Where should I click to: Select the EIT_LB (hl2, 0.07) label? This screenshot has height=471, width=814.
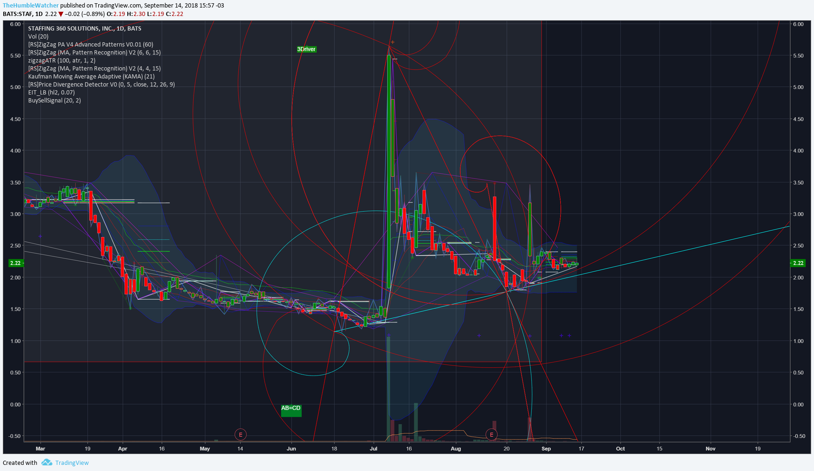pyautogui.click(x=52, y=93)
